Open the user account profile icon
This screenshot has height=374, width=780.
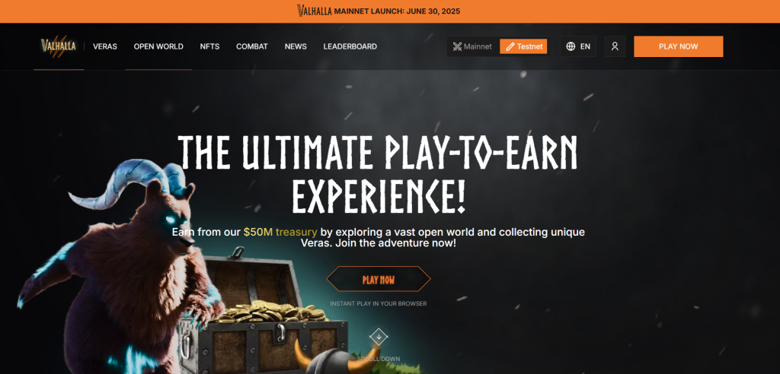615,46
